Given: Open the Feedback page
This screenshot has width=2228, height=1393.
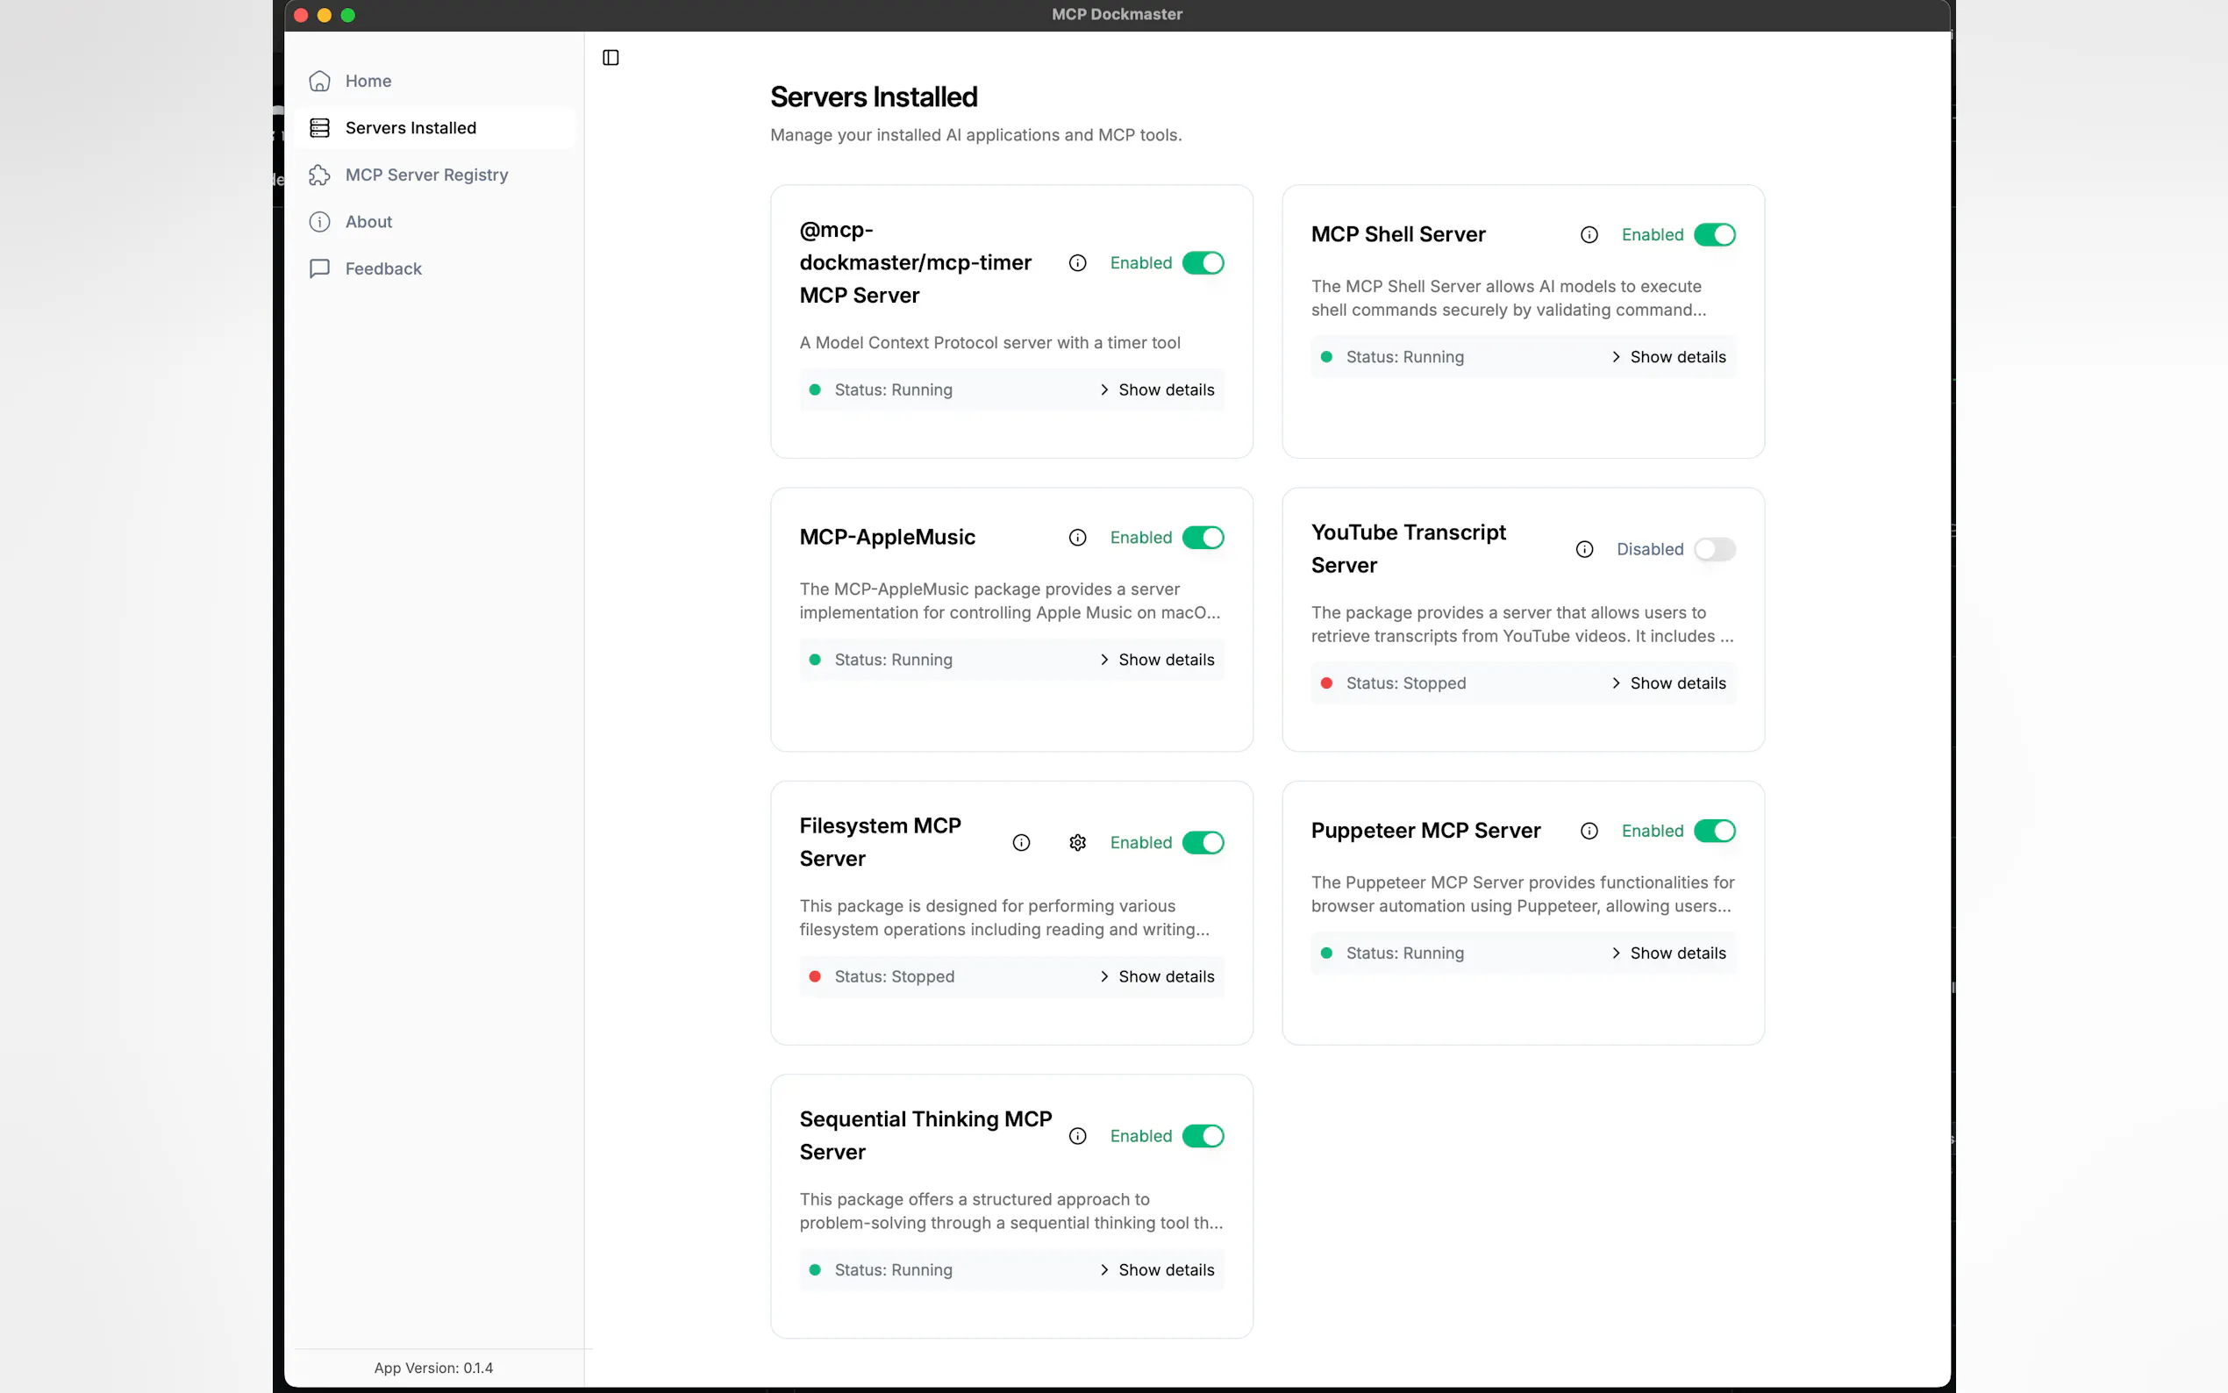Looking at the screenshot, I should pyautogui.click(x=382, y=268).
